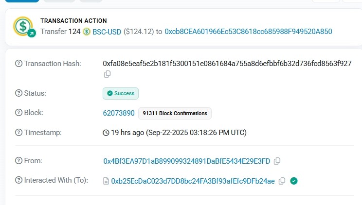Copy the transaction hash to clipboard

pyautogui.click(x=108, y=74)
